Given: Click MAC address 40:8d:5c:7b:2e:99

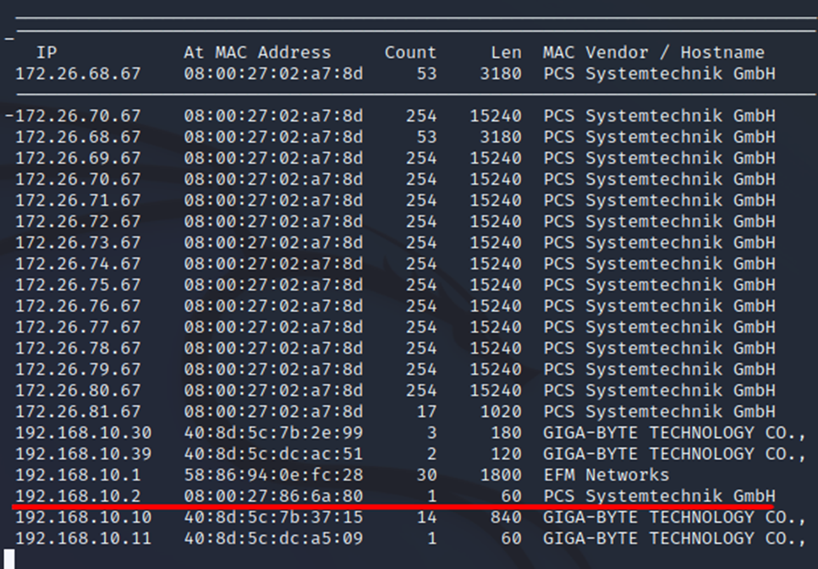Looking at the screenshot, I should click(273, 433).
